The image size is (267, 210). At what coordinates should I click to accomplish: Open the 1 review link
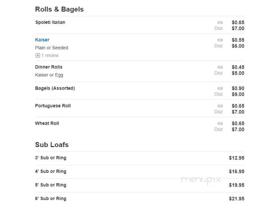[50, 55]
